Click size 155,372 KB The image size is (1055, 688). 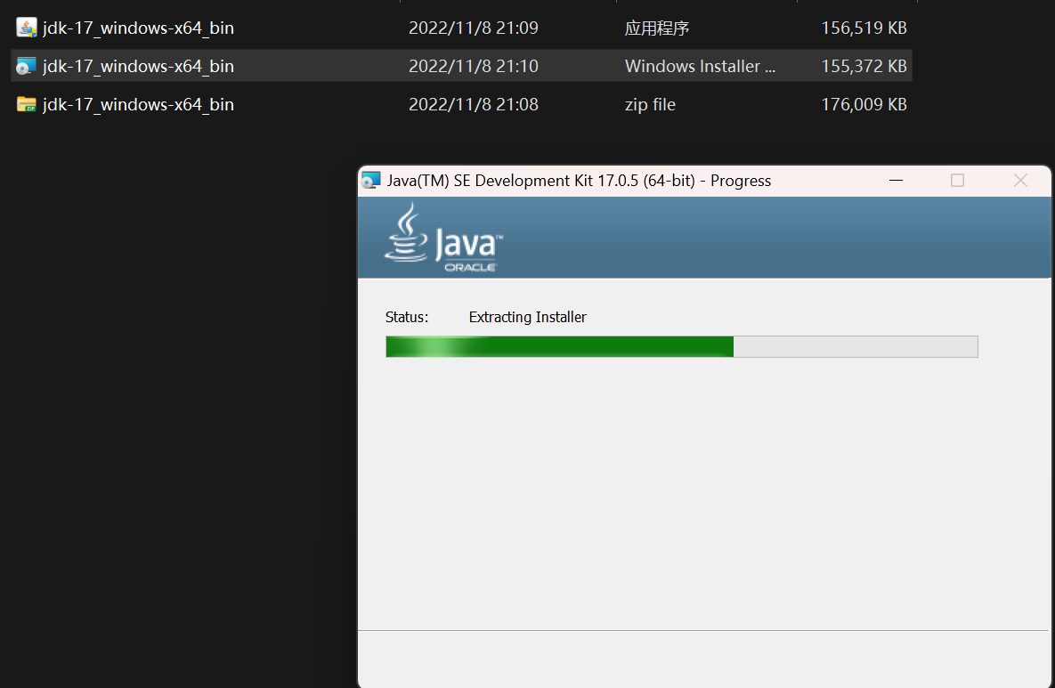864,66
